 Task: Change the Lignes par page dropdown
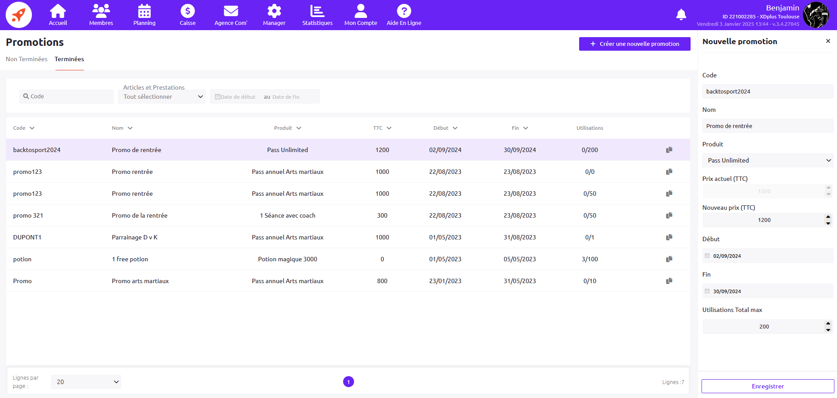(86, 382)
